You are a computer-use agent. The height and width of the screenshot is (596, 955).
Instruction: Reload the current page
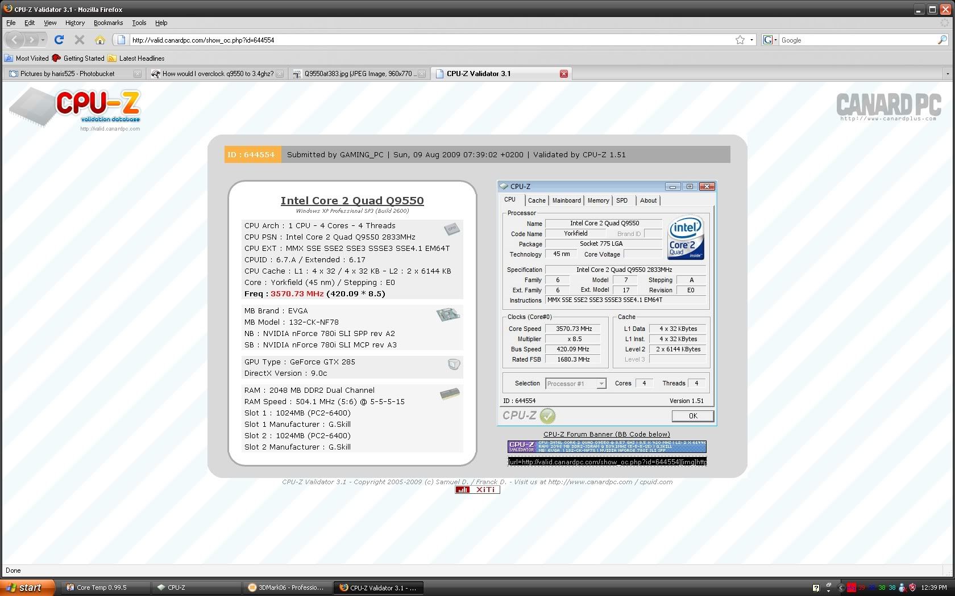[59, 40]
